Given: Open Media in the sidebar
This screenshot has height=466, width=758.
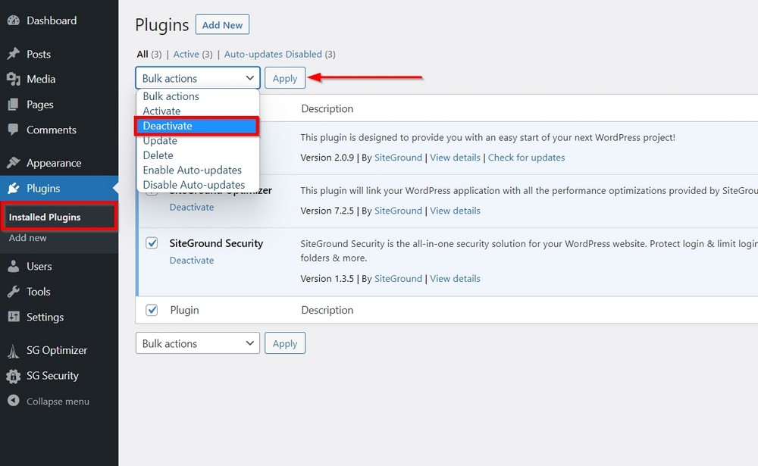Looking at the screenshot, I should click(x=41, y=79).
